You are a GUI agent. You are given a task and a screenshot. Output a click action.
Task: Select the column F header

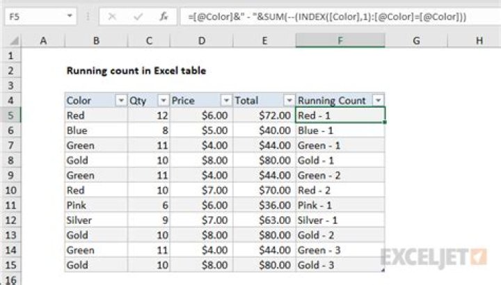point(340,42)
